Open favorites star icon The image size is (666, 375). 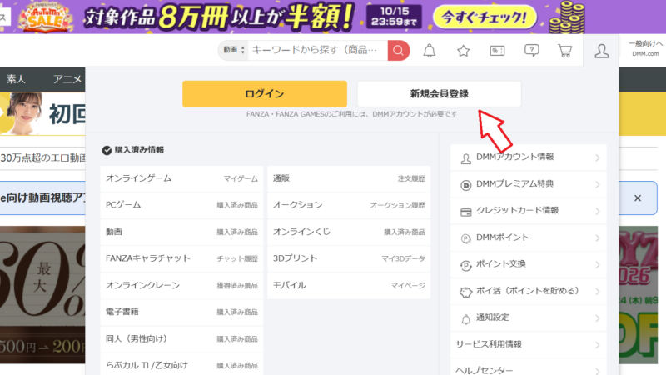(x=464, y=51)
